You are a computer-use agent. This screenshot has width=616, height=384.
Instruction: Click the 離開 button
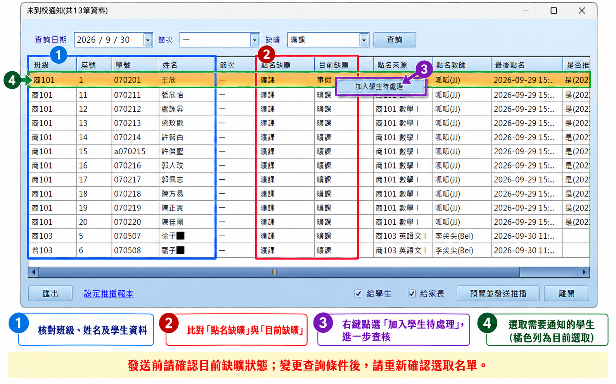[x=566, y=294]
